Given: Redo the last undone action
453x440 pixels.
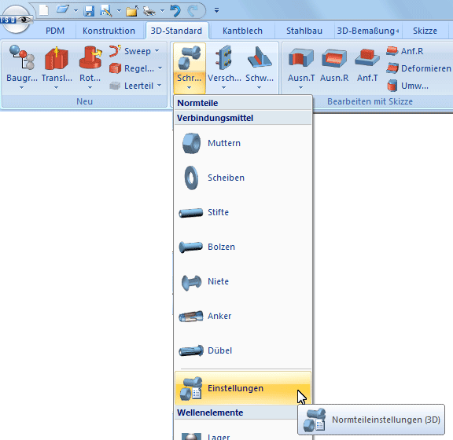Looking at the screenshot, I should coord(193,11).
